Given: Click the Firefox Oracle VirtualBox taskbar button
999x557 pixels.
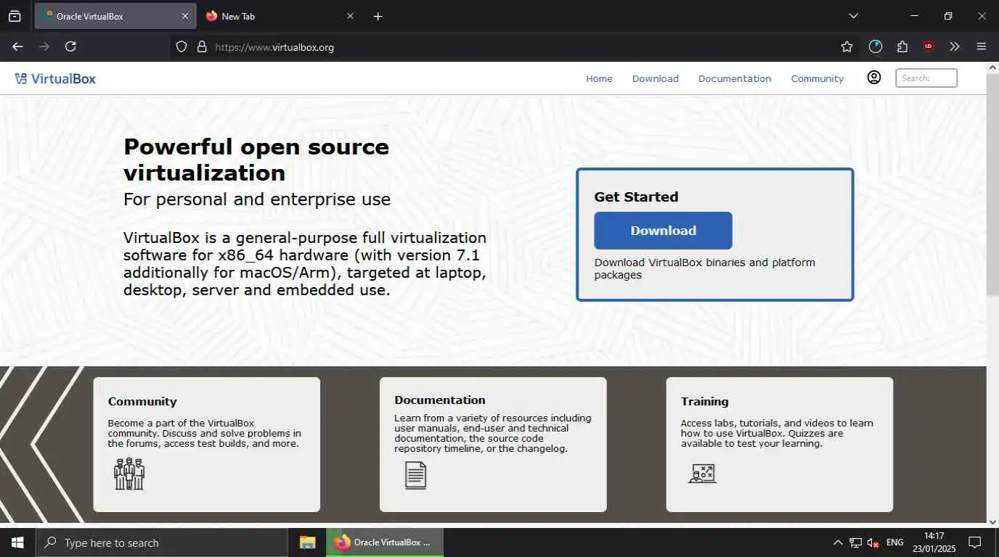Looking at the screenshot, I should [385, 542].
